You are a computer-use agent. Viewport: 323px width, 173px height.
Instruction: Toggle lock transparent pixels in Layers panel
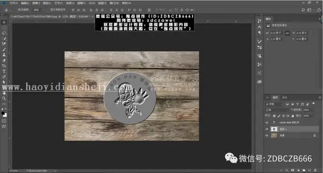pyautogui.click(x=274, y=116)
